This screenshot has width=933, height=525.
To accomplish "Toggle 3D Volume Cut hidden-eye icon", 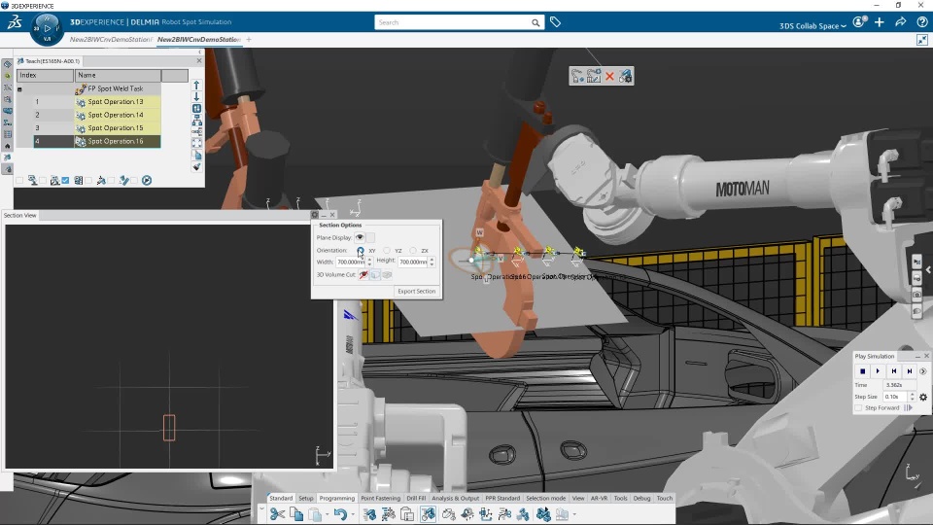I will coord(363,274).
